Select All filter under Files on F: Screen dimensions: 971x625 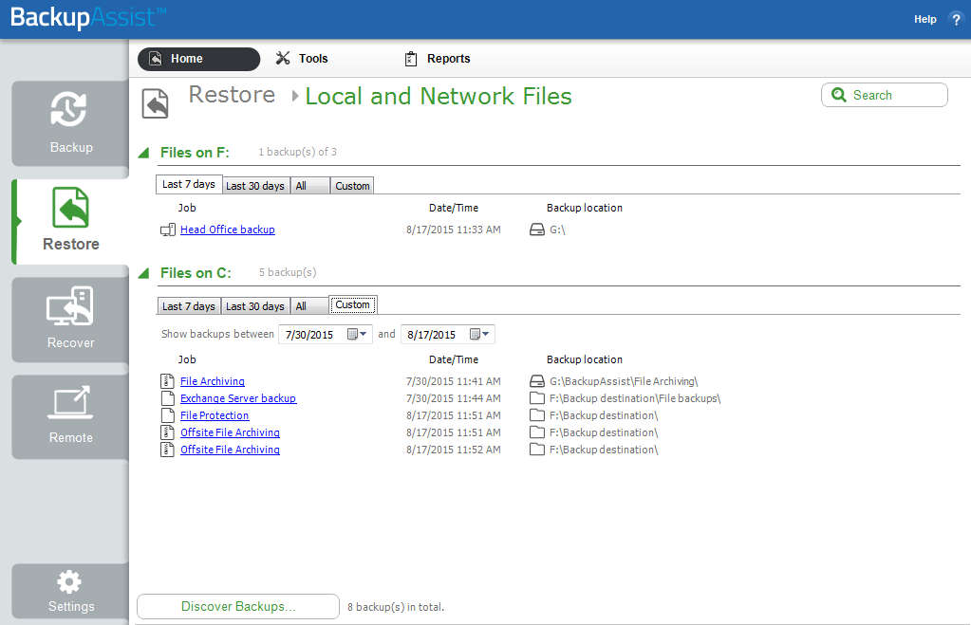tap(309, 186)
